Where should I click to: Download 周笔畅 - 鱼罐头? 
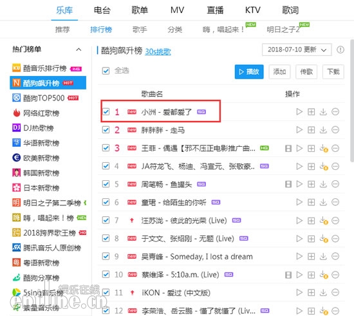click(x=323, y=184)
